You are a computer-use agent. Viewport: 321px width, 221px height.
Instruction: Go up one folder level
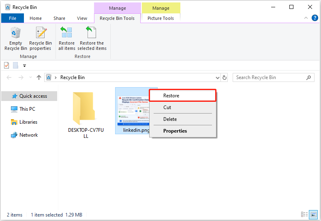[x=39, y=77]
